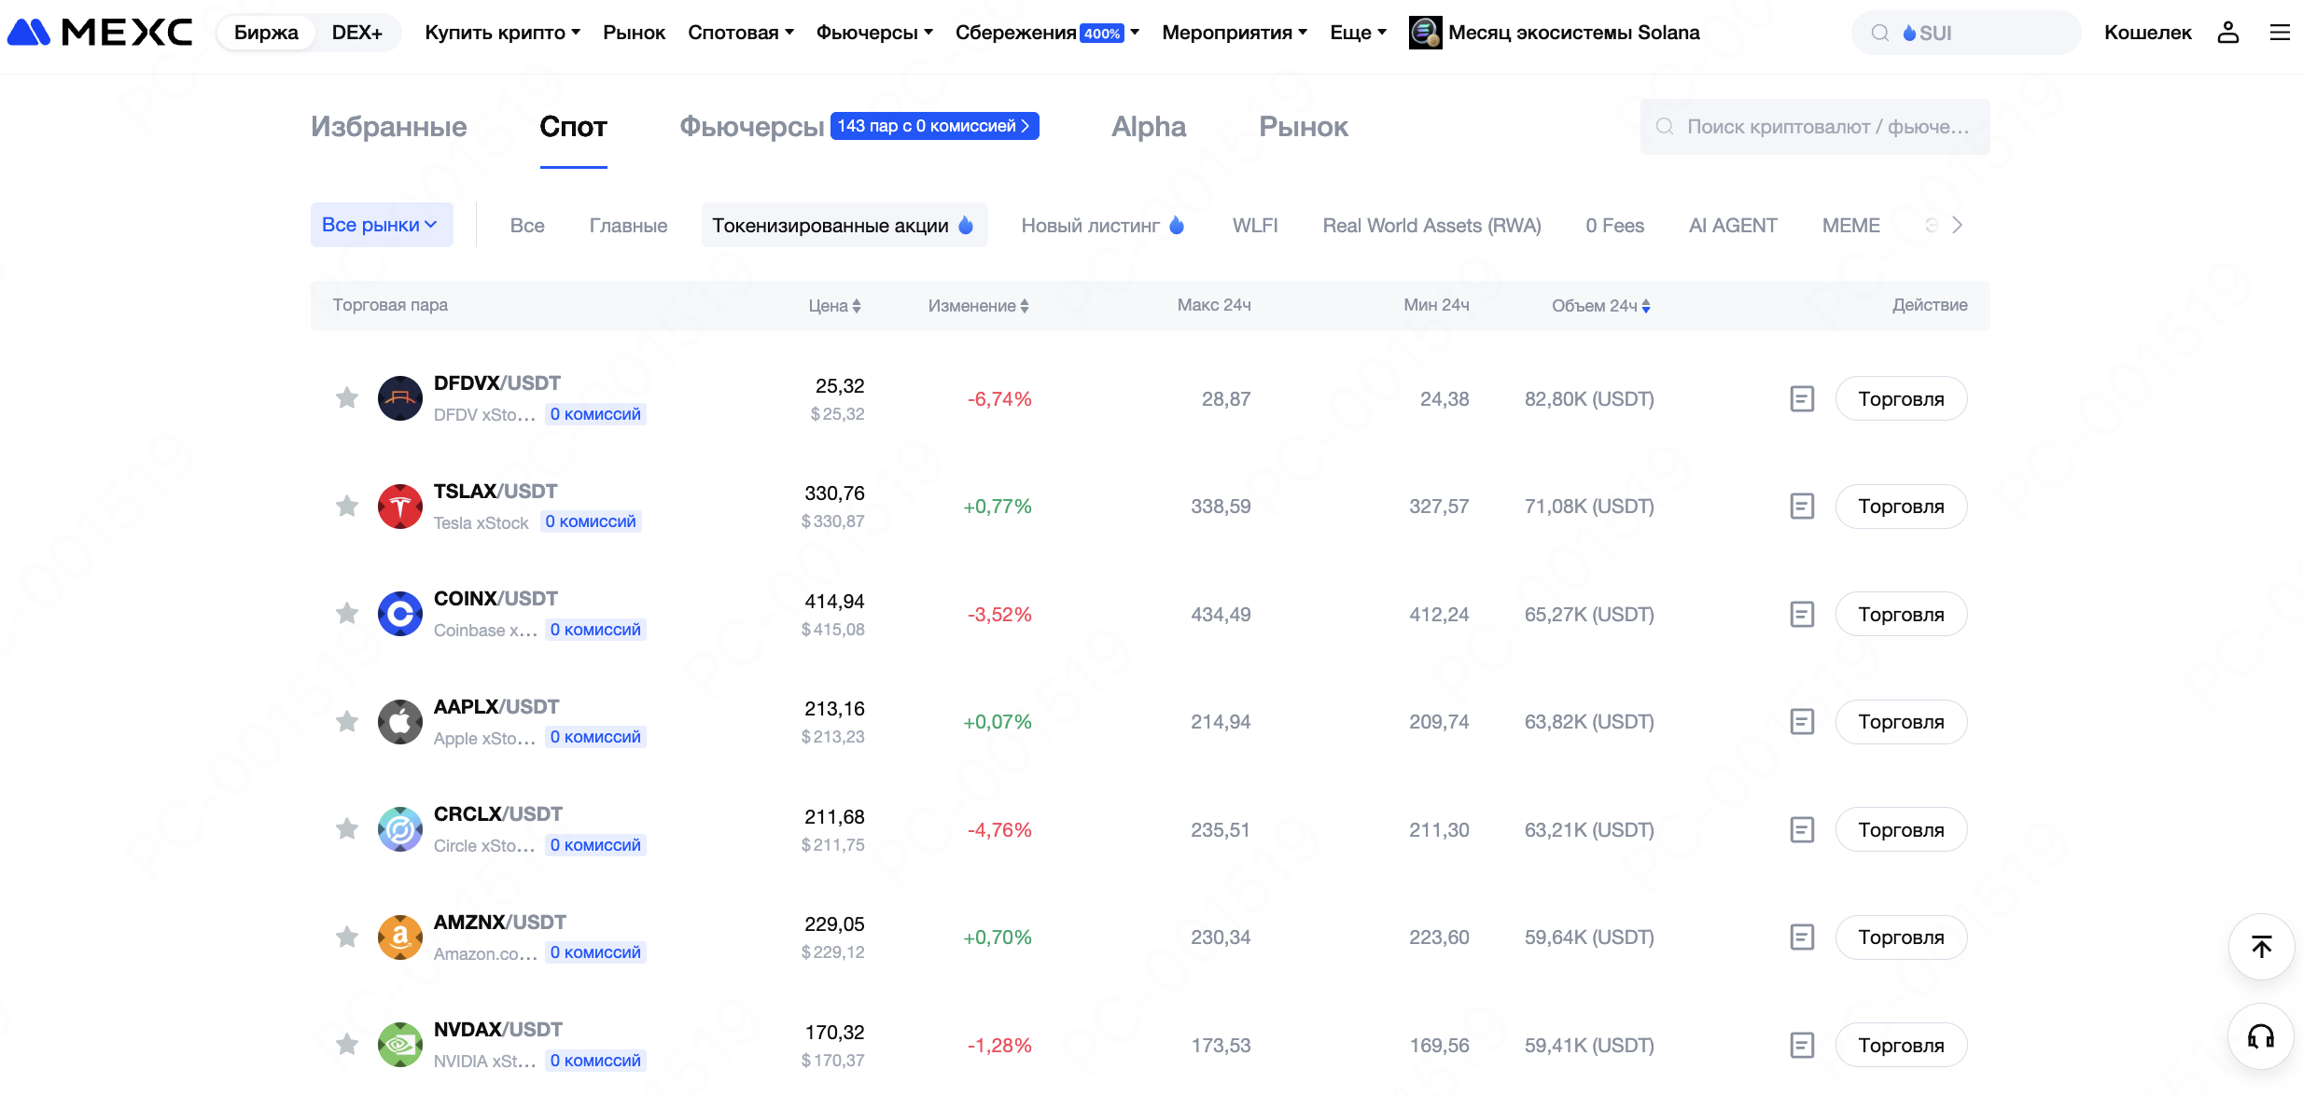Click the search magnifier icon in header
The width and height of the screenshot is (2303, 1097).
tap(1880, 34)
